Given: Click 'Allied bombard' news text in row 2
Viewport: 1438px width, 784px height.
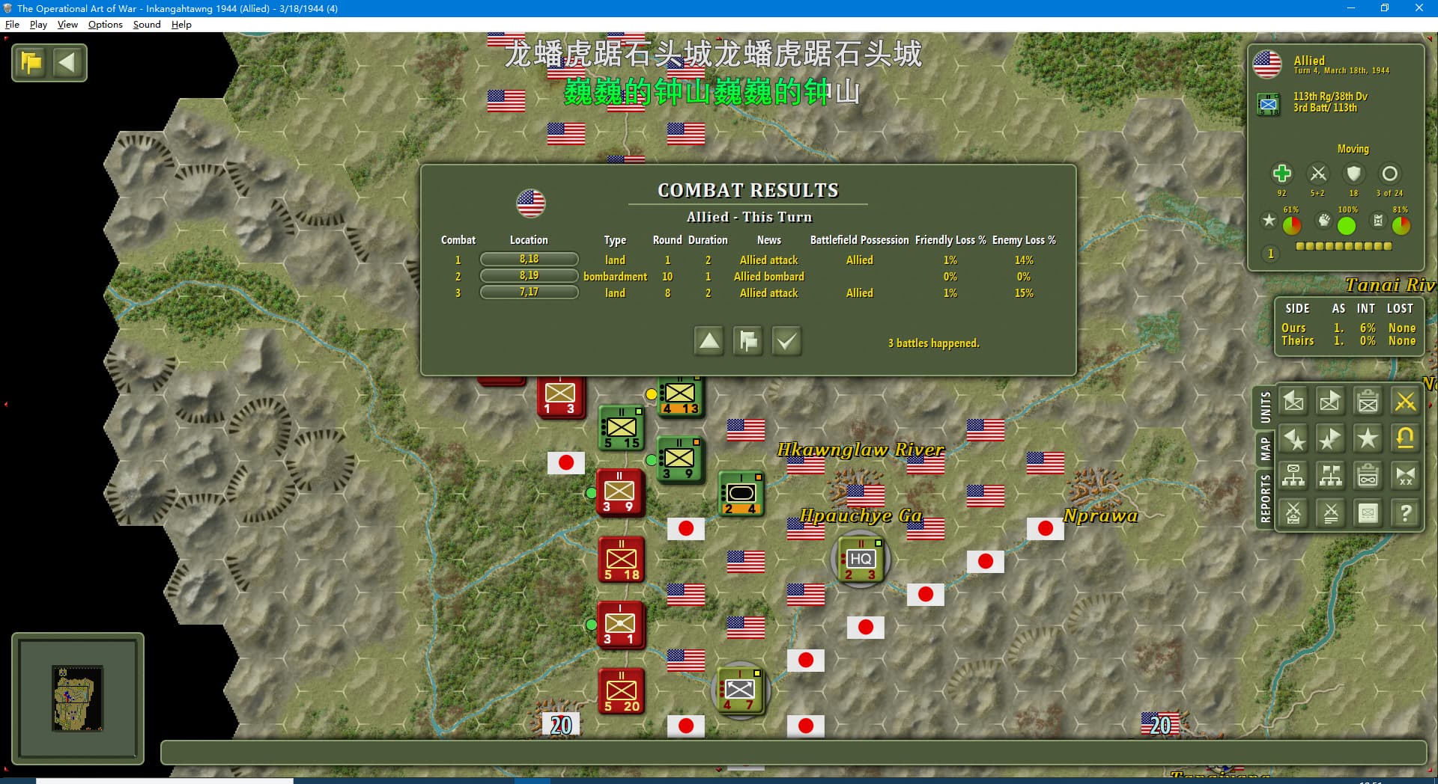Looking at the screenshot, I should pos(768,276).
